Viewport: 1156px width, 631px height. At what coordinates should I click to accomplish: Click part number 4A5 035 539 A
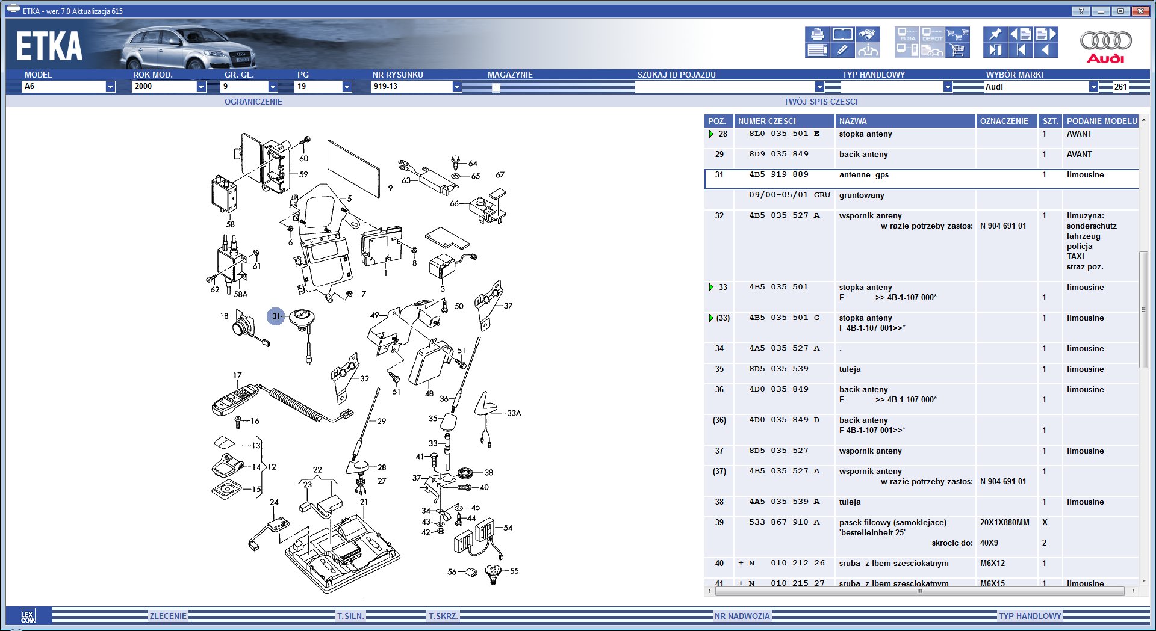point(784,502)
